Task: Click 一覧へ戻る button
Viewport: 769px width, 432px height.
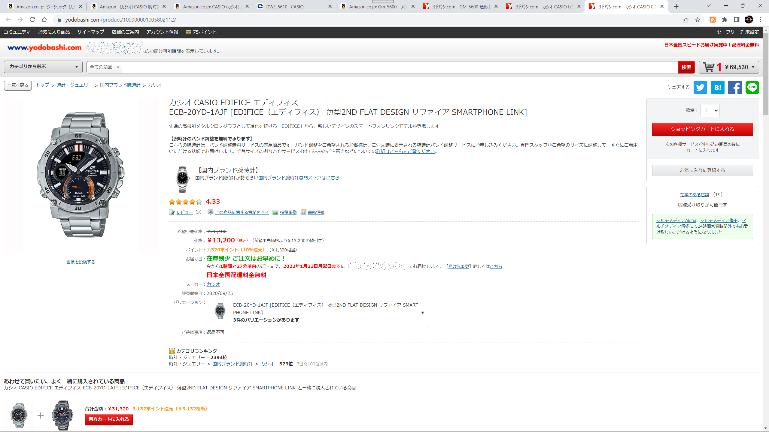Action: coord(18,85)
